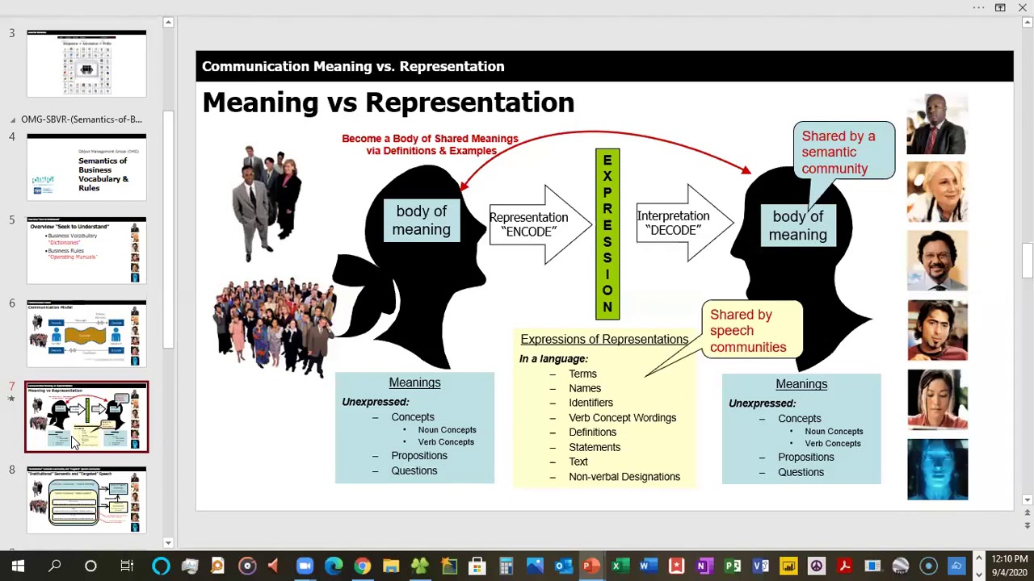This screenshot has height=581, width=1034.
Task: Open File Explorer from taskbar
Action: tap(391, 566)
